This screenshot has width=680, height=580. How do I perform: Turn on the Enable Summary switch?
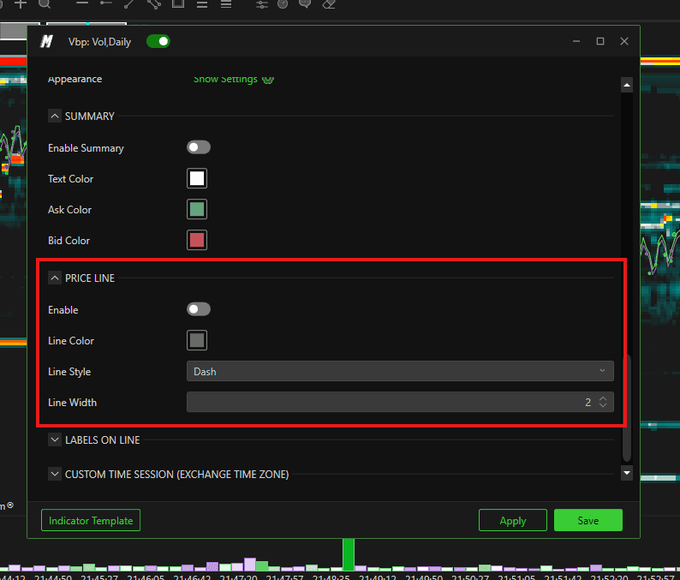click(x=199, y=147)
